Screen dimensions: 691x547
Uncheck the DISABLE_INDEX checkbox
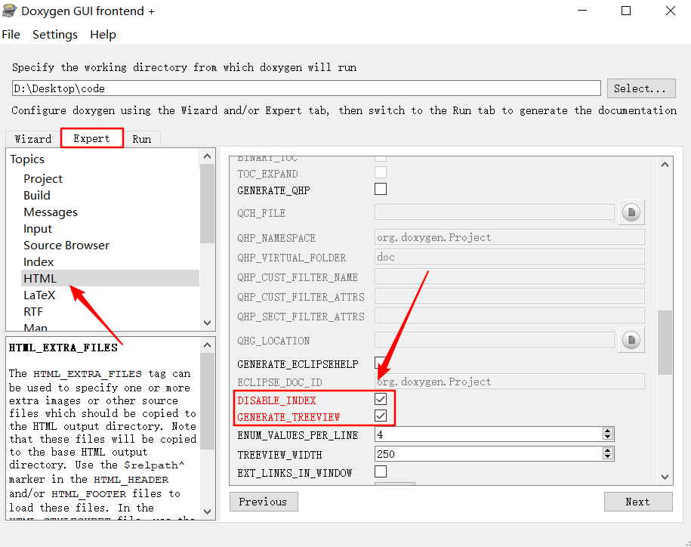[381, 399]
